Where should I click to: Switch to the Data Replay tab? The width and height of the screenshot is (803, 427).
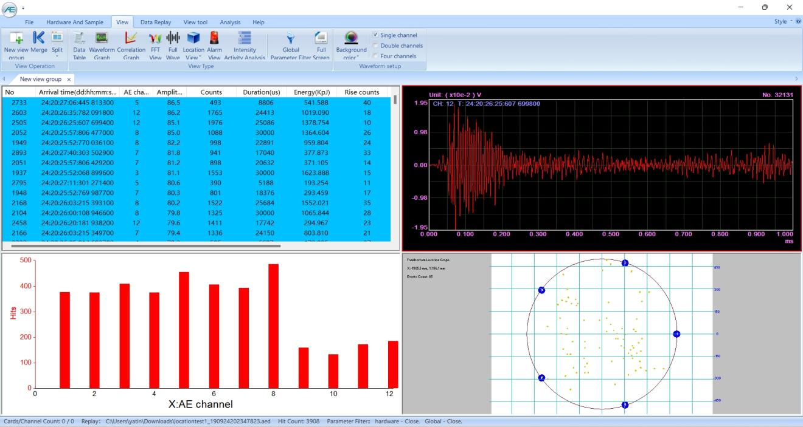pyautogui.click(x=156, y=22)
